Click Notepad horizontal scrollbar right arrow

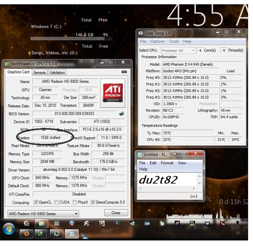click(194, 188)
